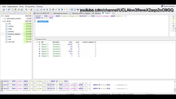This screenshot has width=176, height=99.
Task: Click the green refresh icon
Action: coord(26,10)
